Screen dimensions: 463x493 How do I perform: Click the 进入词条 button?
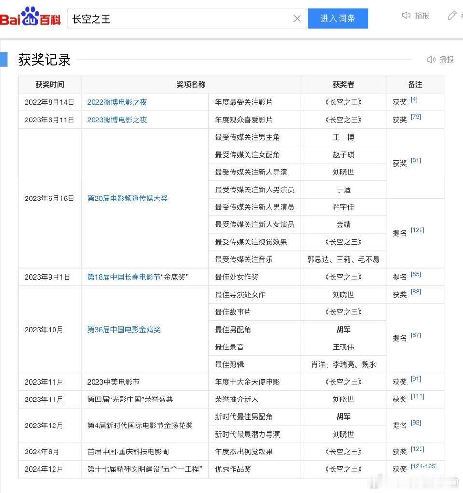pyautogui.click(x=338, y=18)
